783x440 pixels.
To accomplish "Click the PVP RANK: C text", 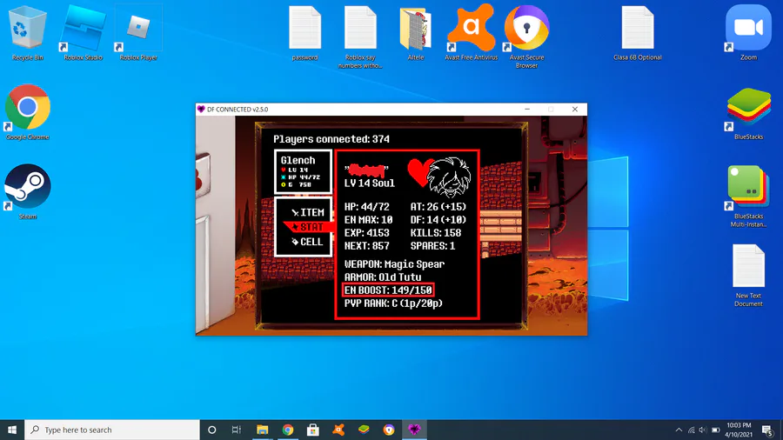I will tap(393, 303).
